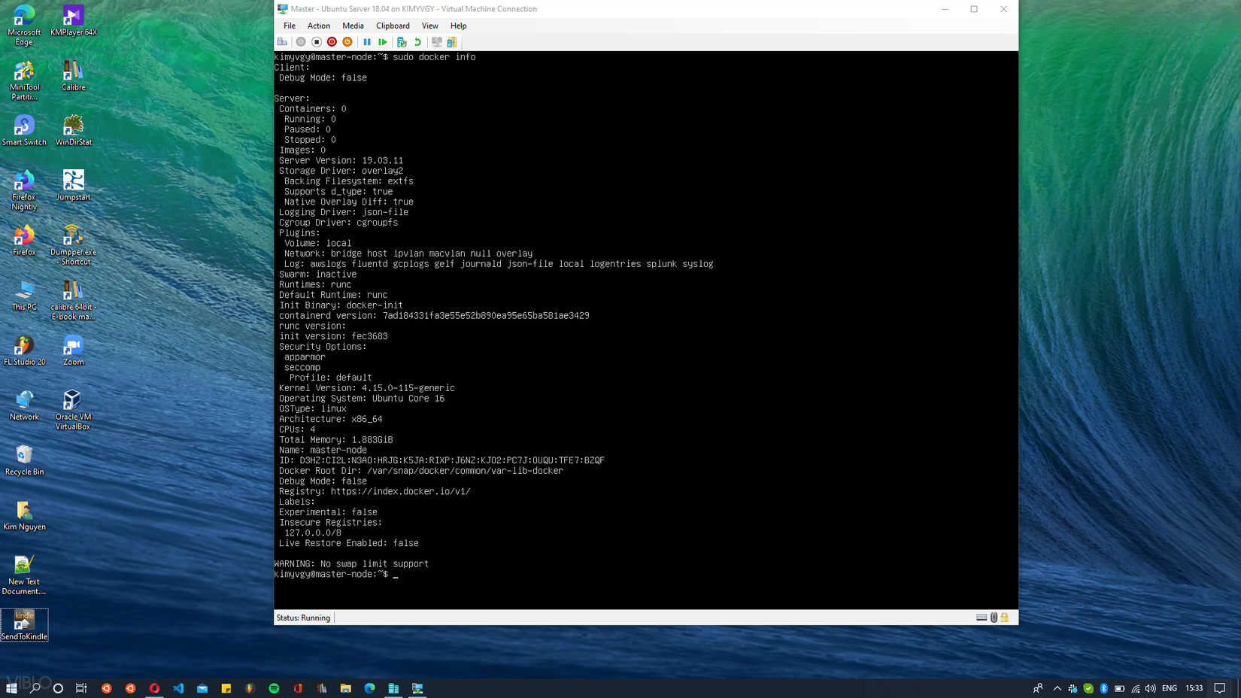Open the Action menu
Image resolution: width=1241 pixels, height=698 pixels.
coord(319,26)
